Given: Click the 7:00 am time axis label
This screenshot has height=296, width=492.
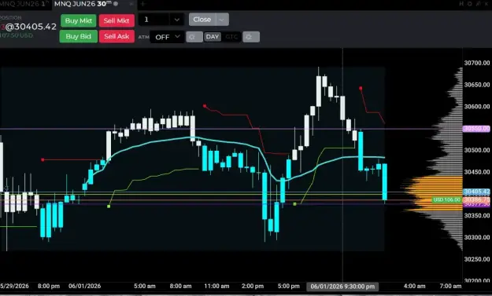Looking at the screenshot, I should (x=450, y=286).
